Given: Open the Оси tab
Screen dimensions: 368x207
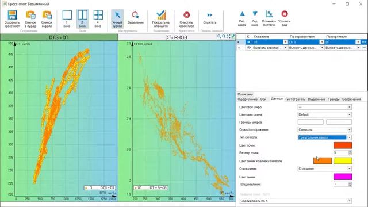Looking at the screenshot, I should (x=263, y=99).
